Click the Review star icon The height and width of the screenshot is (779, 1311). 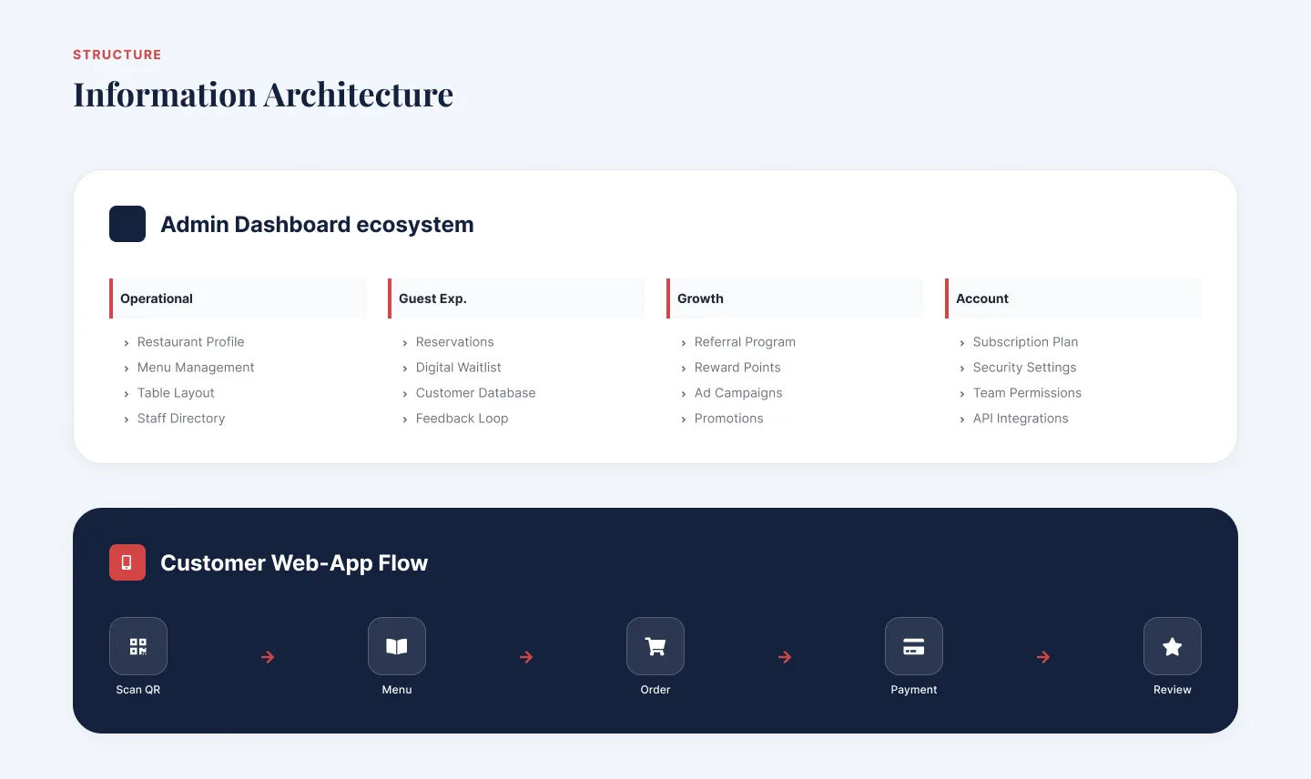pyautogui.click(x=1173, y=646)
